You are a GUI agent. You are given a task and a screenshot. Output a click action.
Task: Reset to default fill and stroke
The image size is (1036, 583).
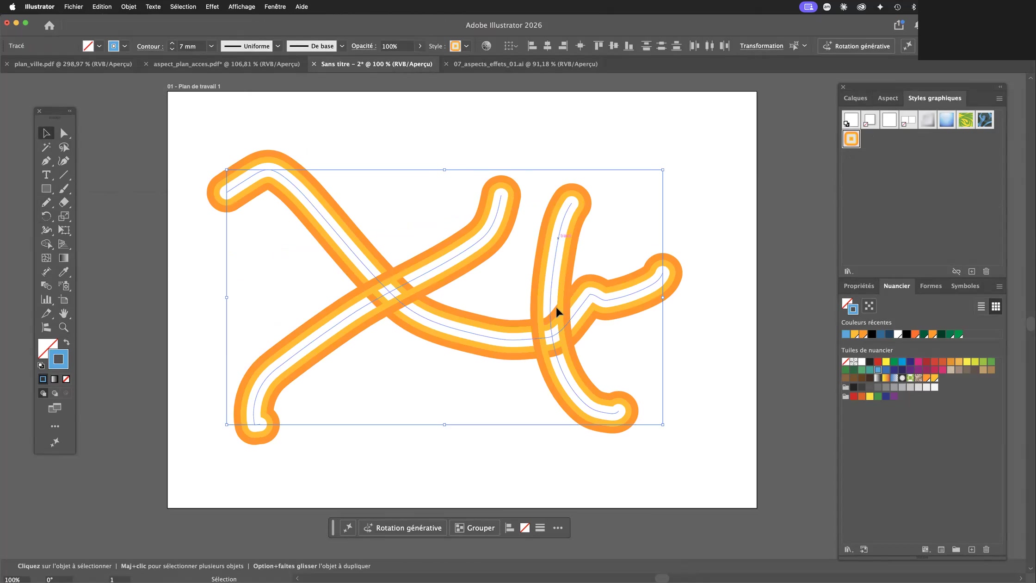pos(41,366)
